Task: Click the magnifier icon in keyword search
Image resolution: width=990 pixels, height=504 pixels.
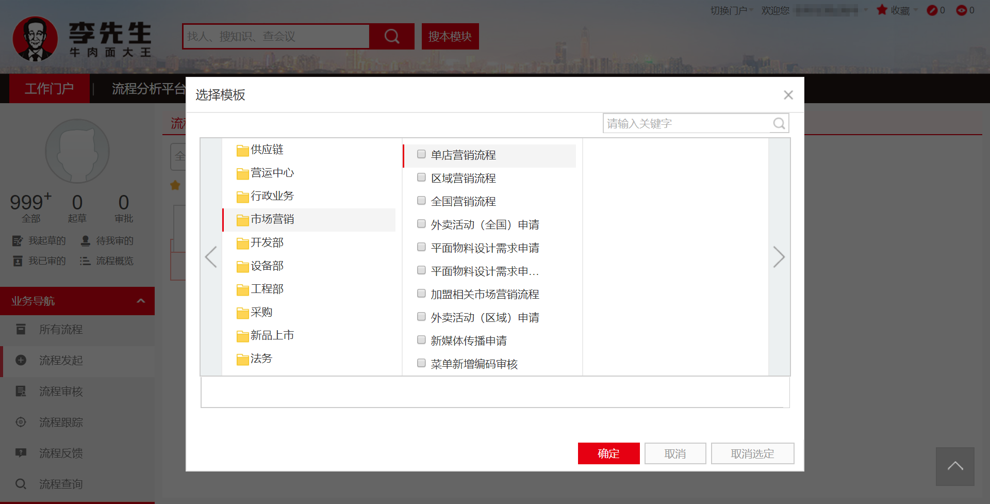Action: point(779,124)
